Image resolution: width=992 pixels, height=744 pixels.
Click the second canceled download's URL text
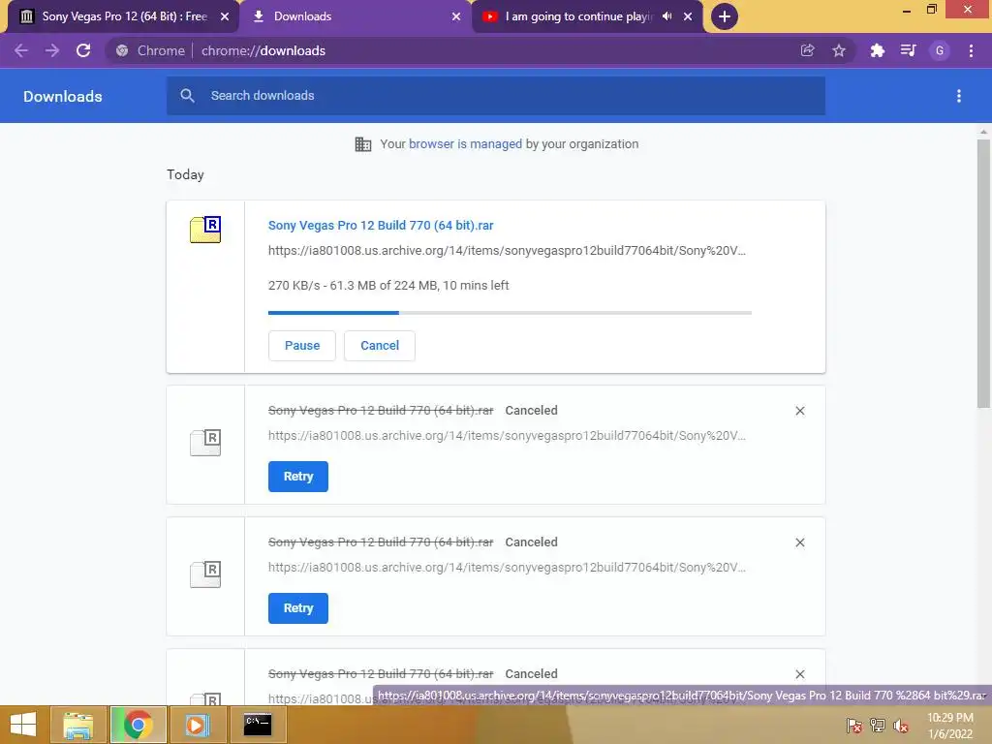click(507, 567)
